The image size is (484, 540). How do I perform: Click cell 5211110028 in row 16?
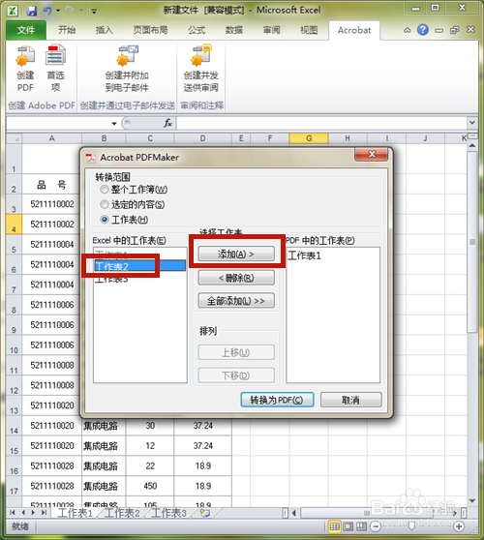tap(52, 465)
